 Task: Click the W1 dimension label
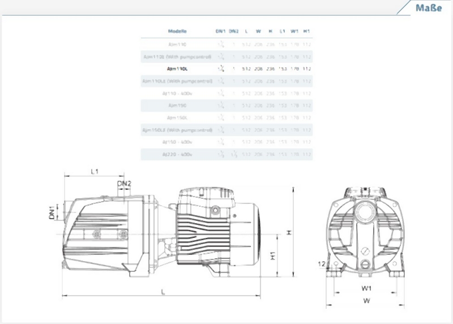click(366, 288)
